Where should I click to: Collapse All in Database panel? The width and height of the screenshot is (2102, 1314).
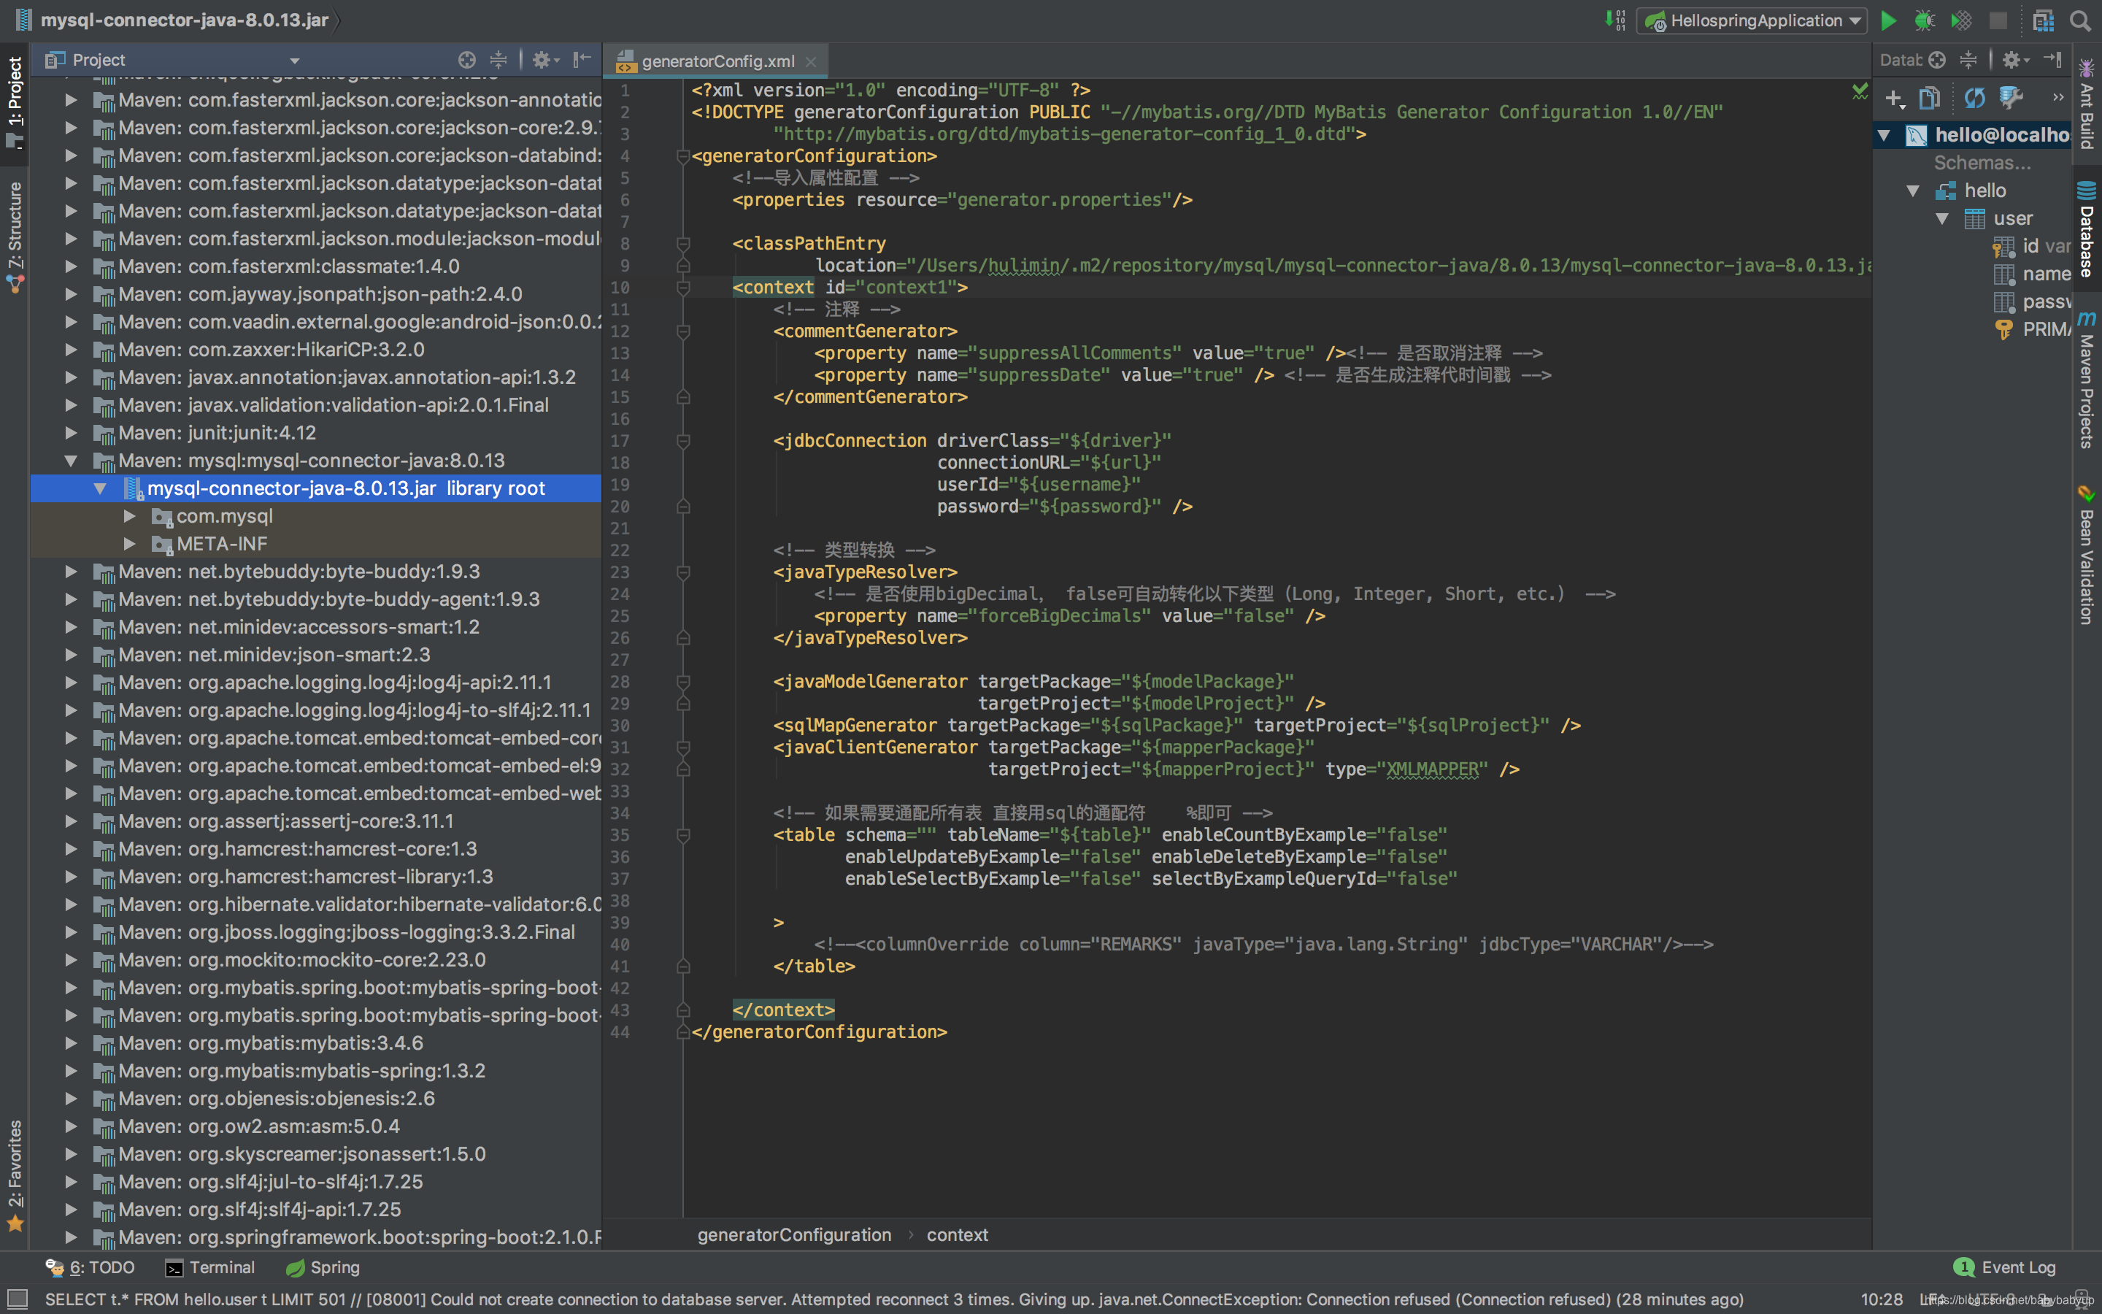[1969, 60]
